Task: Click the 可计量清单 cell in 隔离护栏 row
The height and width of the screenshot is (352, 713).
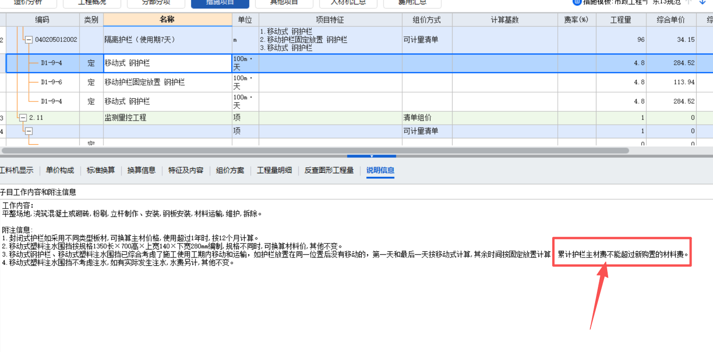Action: [x=427, y=40]
